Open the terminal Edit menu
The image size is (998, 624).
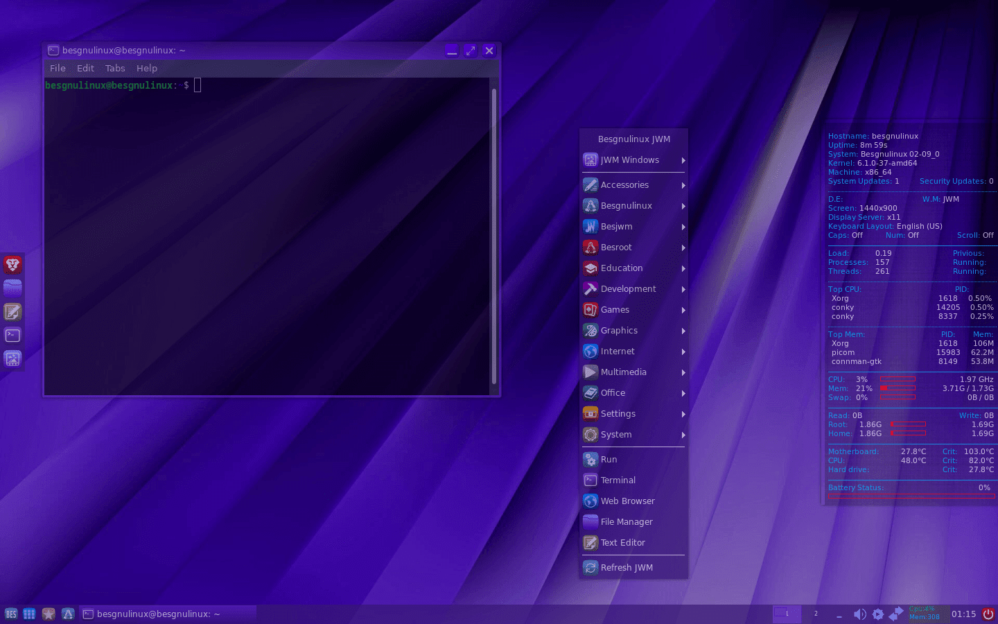[85, 68]
